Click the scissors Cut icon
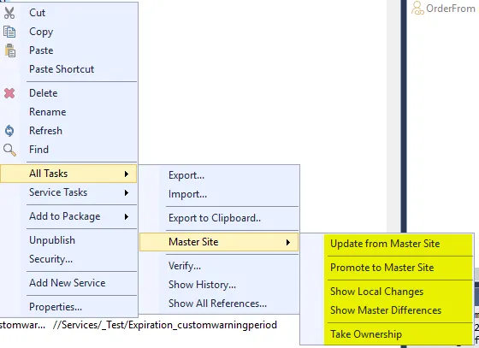This screenshot has height=348, width=479. [x=9, y=13]
